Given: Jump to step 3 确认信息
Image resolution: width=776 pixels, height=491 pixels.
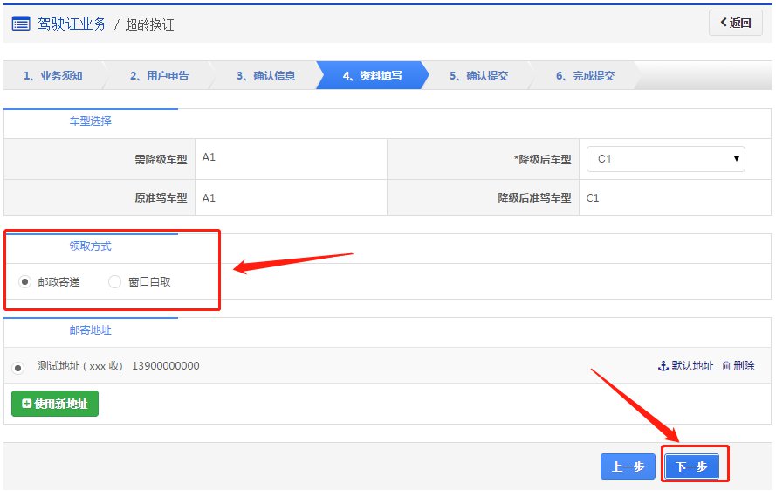Looking at the screenshot, I should tap(265, 76).
